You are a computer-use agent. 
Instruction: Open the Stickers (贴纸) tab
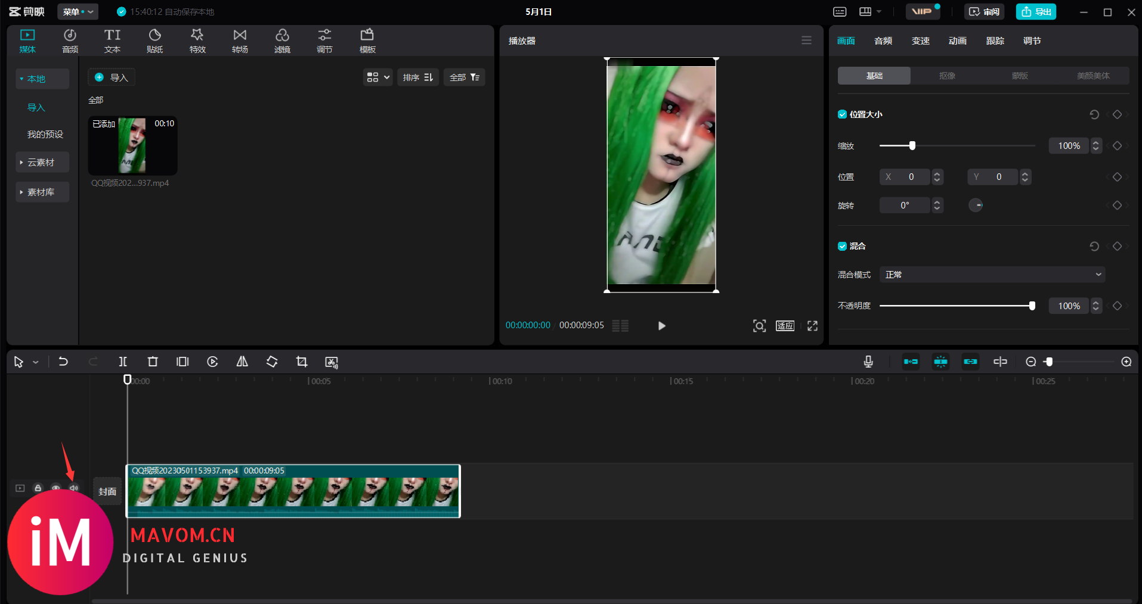pyautogui.click(x=154, y=41)
